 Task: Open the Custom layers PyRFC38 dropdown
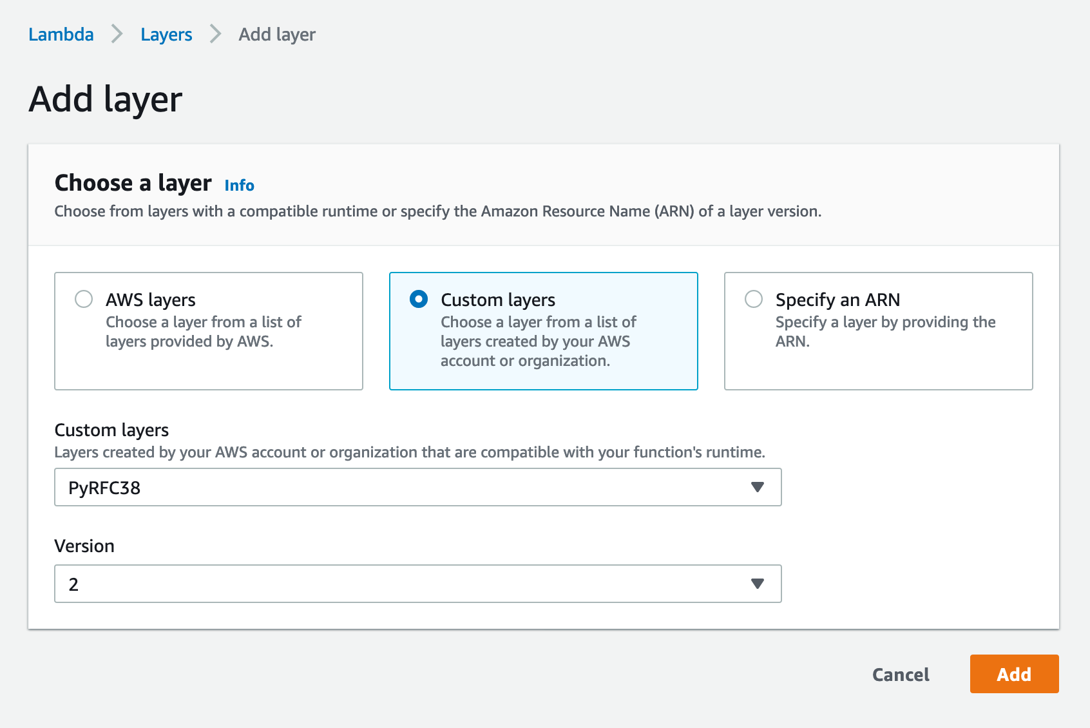click(x=417, y=487)
